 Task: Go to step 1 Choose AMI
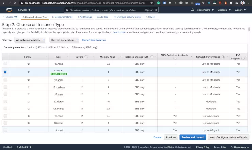11,17
